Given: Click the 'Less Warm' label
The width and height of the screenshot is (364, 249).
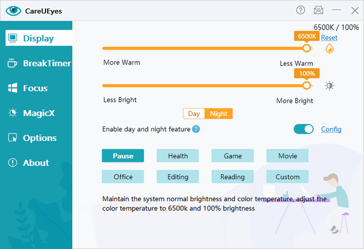Looking at the screenshot, I should [x=296, y=63].
